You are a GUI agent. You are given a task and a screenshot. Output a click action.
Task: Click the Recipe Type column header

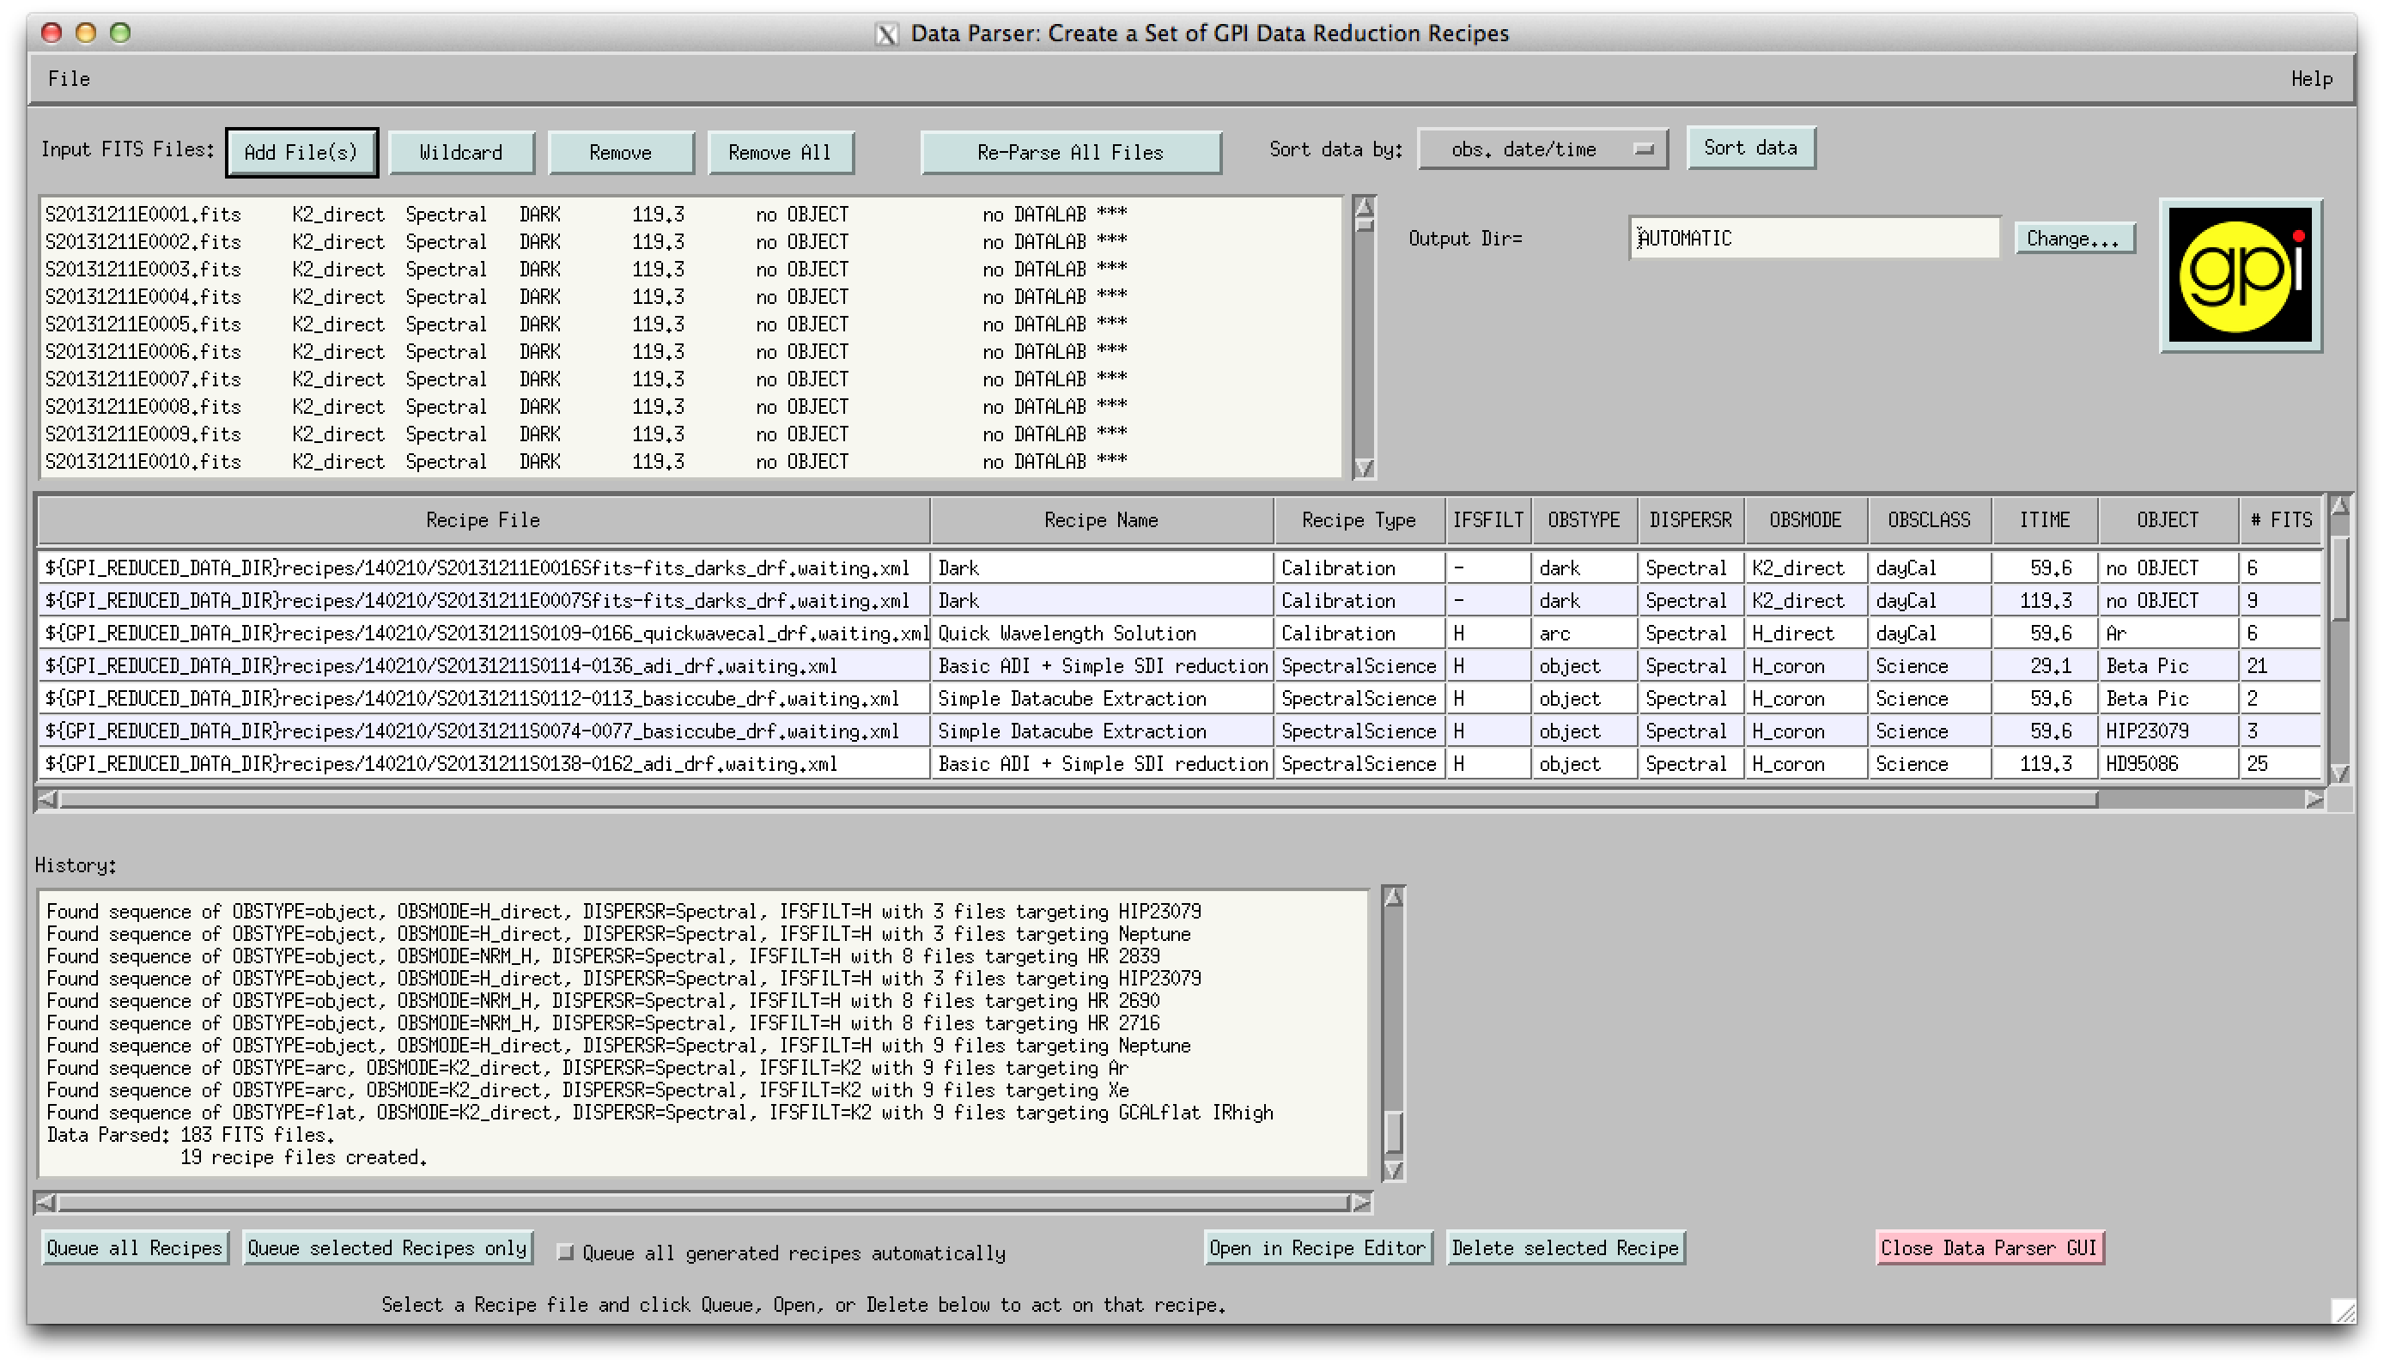pyautogui.click(x=1358, y=520)
